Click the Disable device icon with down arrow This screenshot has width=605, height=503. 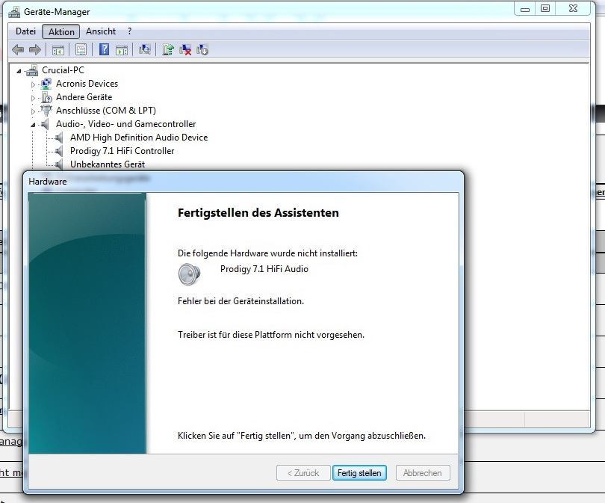(x=202, y=49)
